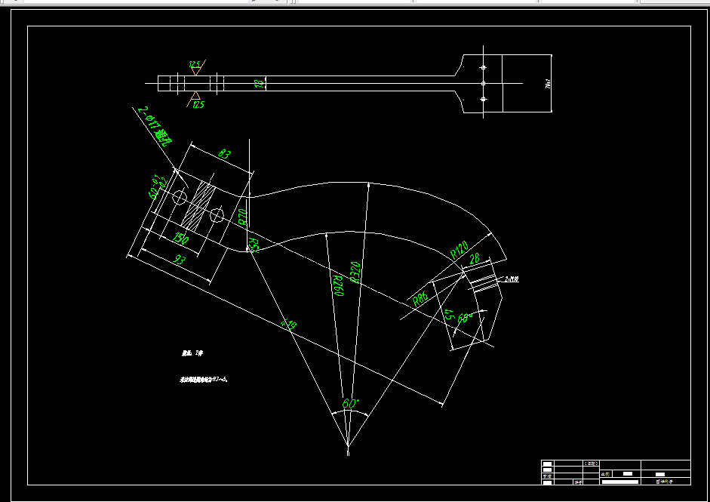Select the rotated dimension at top view right end
Viewport: 710px width, 502px height.
(x=548, y=83)
